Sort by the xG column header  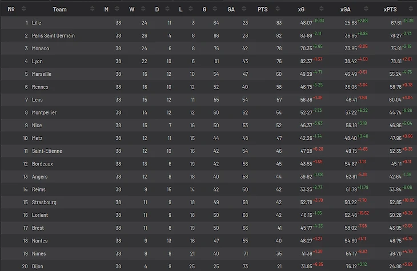[301, 9]
